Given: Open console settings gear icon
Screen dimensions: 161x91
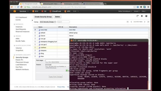Looking at the screenshot, I should click(x=142, y=16).
